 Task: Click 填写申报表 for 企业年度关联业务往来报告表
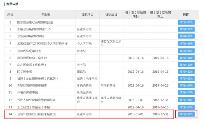[186, 114]
